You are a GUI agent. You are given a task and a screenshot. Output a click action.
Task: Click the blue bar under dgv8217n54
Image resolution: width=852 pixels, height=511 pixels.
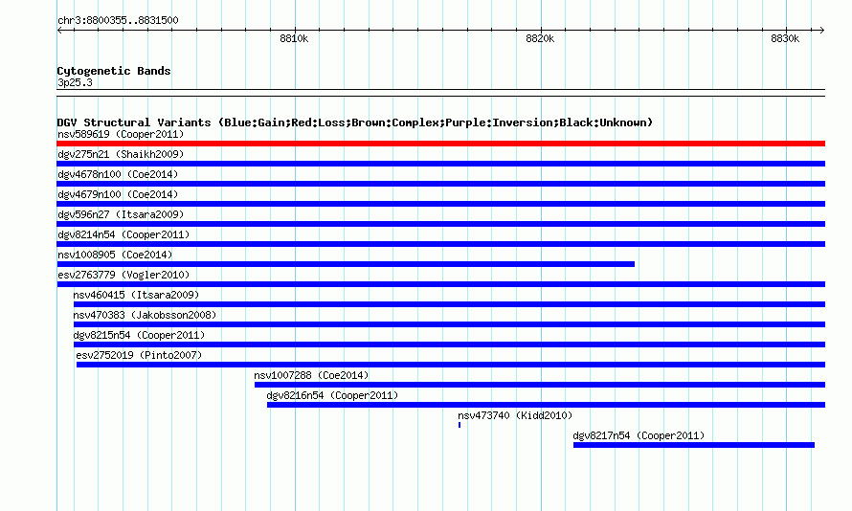(x=694, y=445)
